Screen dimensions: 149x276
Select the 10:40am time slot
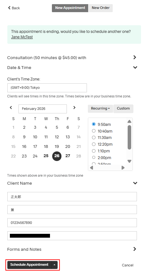coord(94,131)
